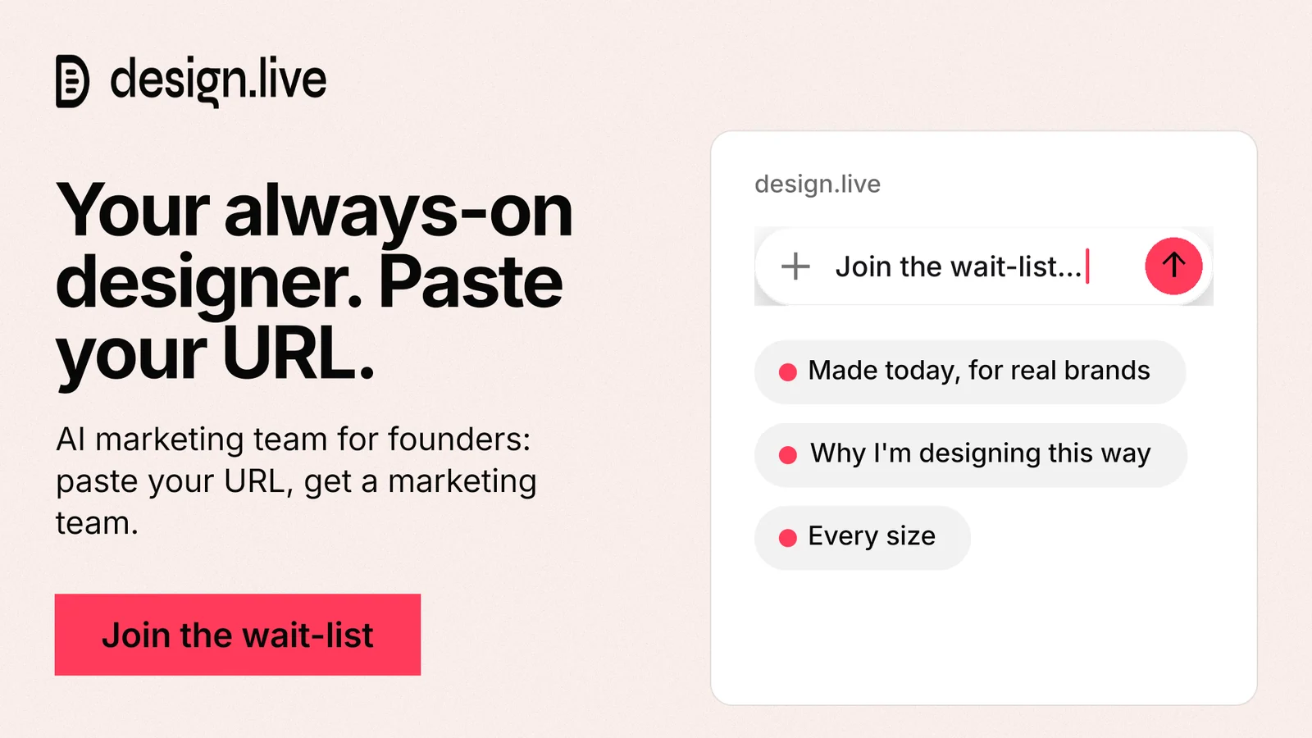Click the AI marketing team for founders paragraph
Screen dimensions: 1312x738
pos(296,481)
